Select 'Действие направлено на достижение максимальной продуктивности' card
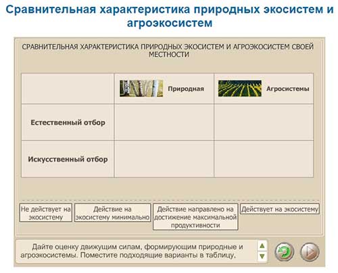 click(x=195, y=217)
